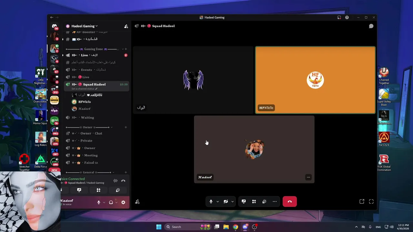Select the HF¤TeTo orange video tile
The width and height of the screenshot is (413, 232).
[315, 80]
